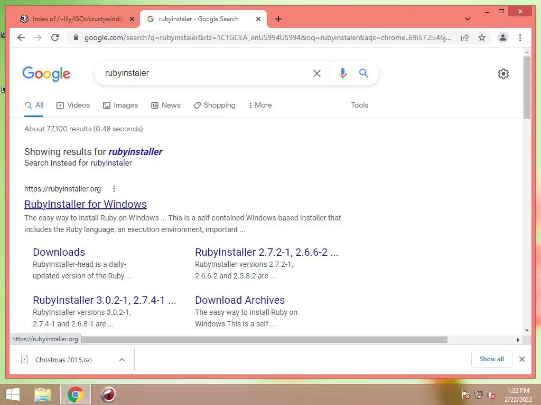Open the red round taskbar app
This screenshot has width=541, height=405.
click(108, 394)
